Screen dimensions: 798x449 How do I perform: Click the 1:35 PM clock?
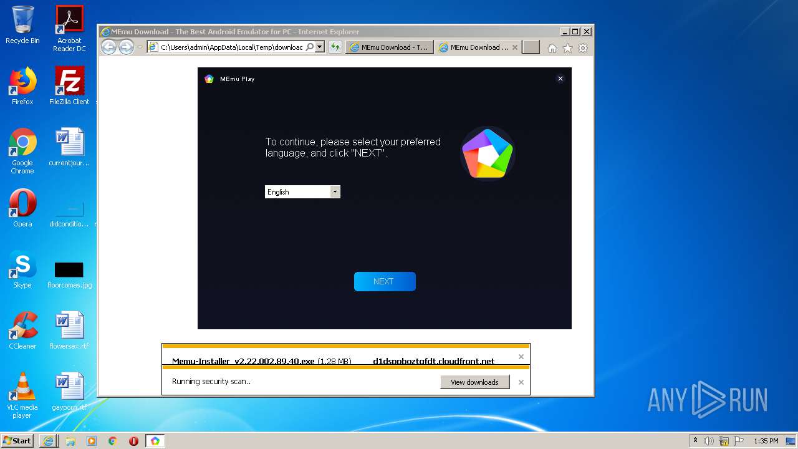[766, 441]
